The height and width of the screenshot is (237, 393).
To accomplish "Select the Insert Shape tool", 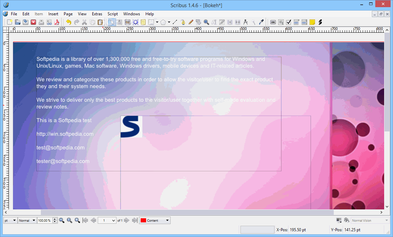I will 151,22.
